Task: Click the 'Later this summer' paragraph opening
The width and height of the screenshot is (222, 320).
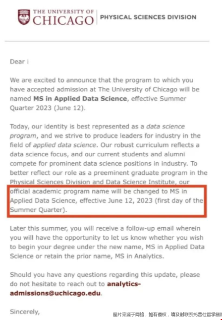Action: 39,228
